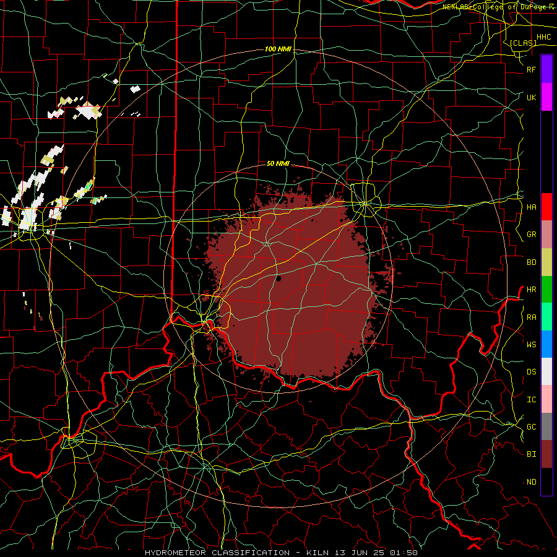Click the RF legend label
Image resolution: width=557 pixels, height=557 pixels.
point(531,69)
